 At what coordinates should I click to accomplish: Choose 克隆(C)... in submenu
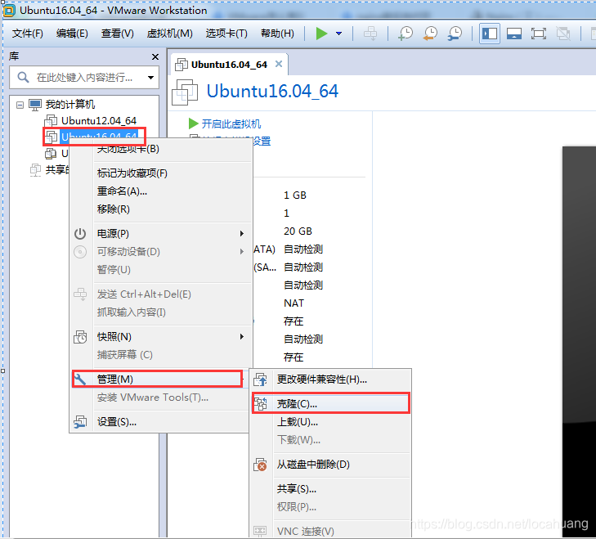click(x=331, y=403)
